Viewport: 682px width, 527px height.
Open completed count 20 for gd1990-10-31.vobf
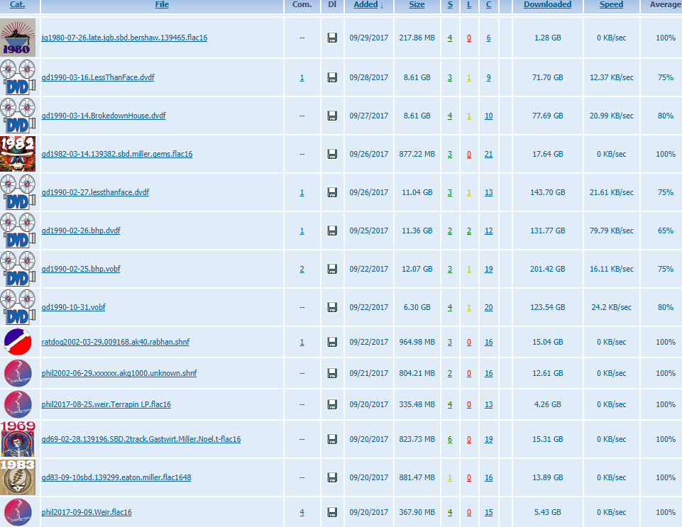point(488,307)
